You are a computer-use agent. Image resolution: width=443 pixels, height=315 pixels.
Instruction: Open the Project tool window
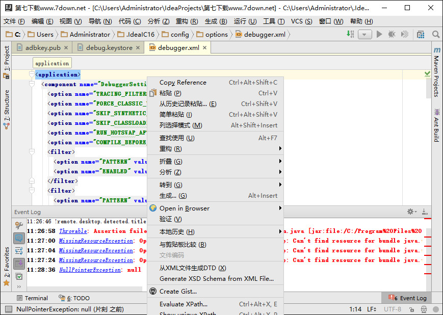click(6, 62)
